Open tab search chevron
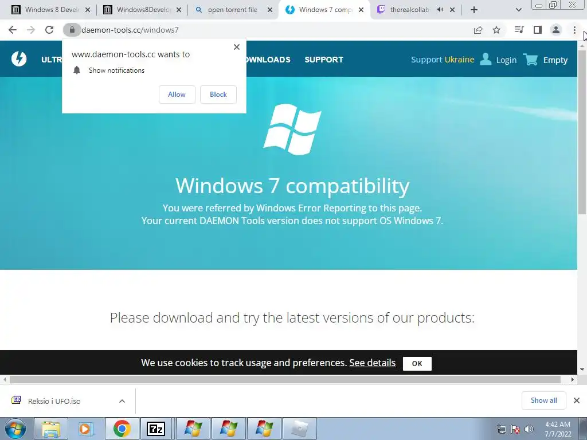587x440 pixels. pos(518,10)
